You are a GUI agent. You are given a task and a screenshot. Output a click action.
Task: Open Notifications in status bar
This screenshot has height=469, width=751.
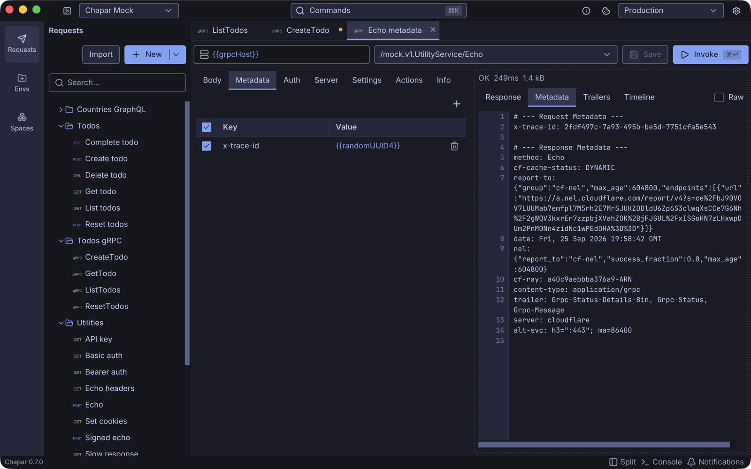click(715, 462)
